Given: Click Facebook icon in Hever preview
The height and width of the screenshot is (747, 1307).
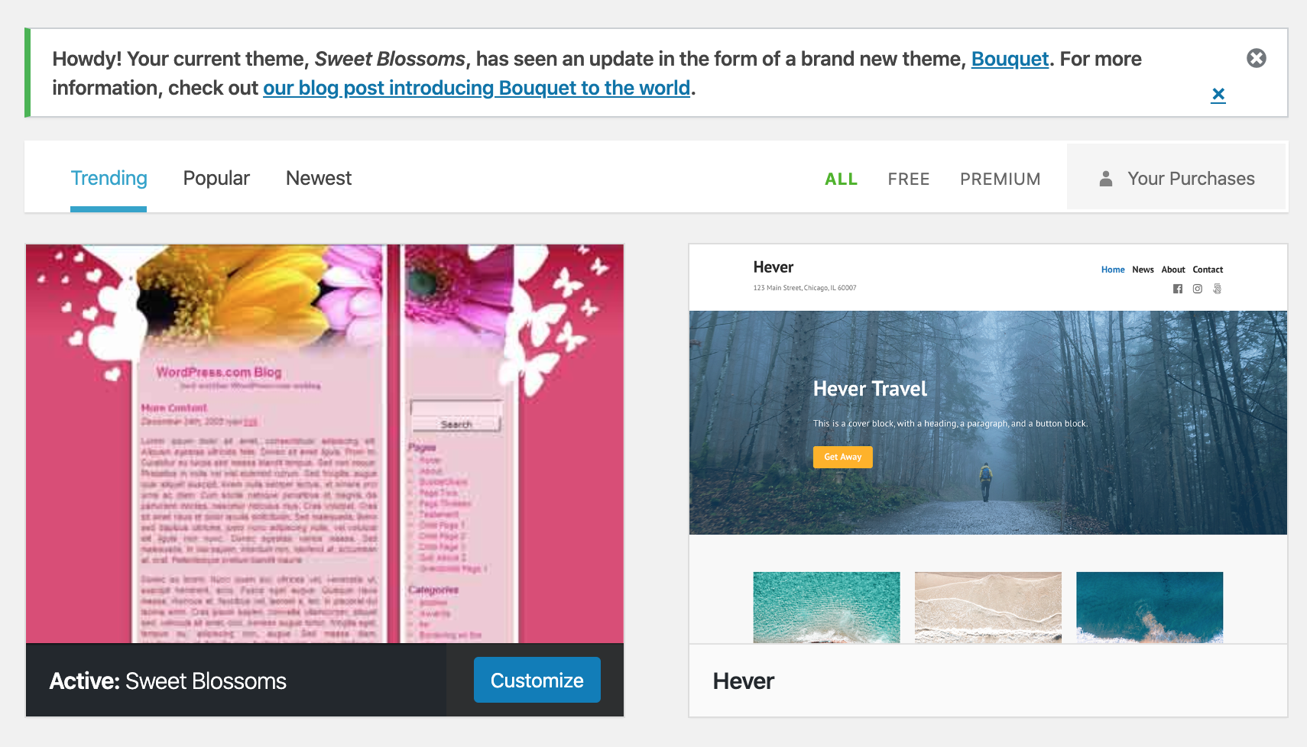Looking at the screenshot, I should coord(1178,289).
